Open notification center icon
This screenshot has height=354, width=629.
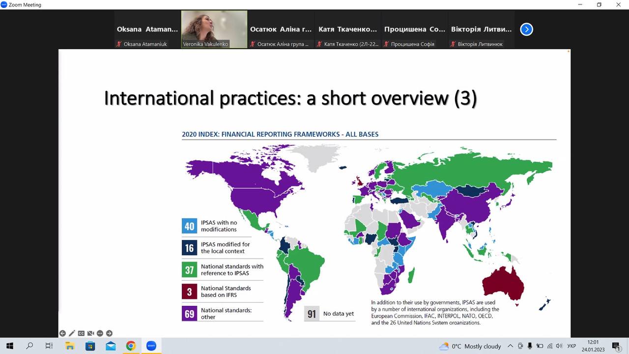[x=616, y=346]
